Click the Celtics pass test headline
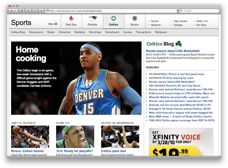Image resolution: width=228 pixels, height=168 pixels. click(x=113, y=151)
